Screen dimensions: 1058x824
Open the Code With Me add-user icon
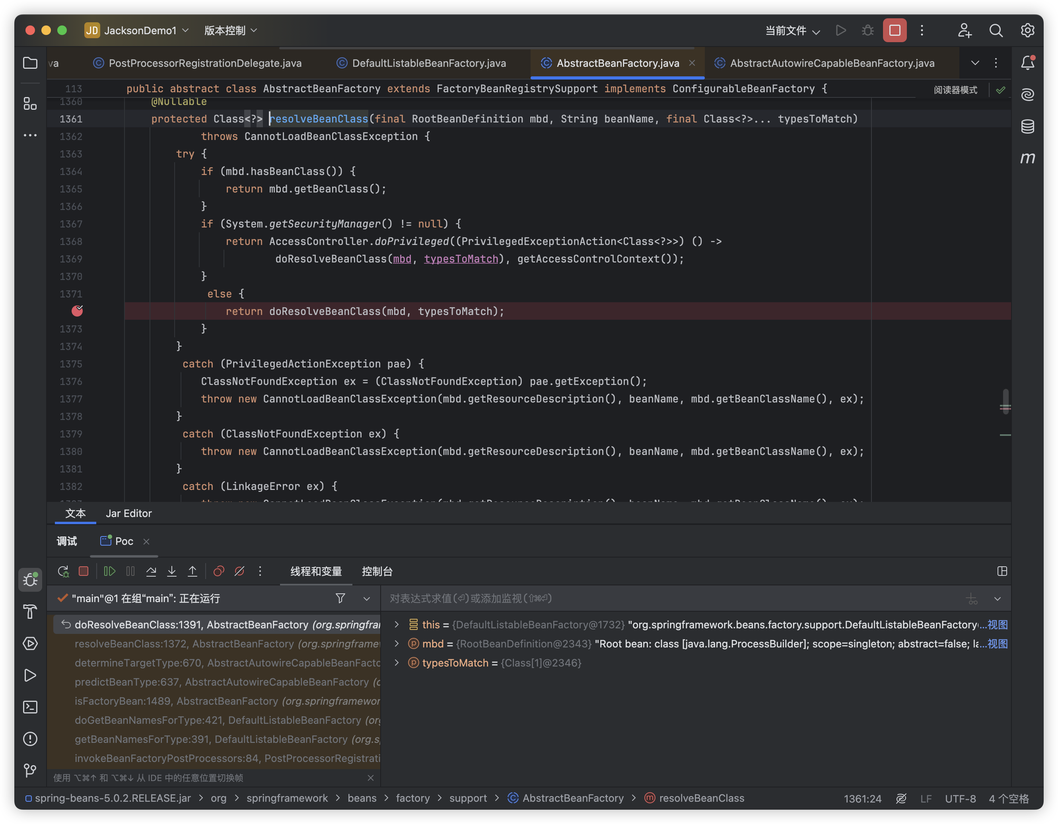coord(965,31)
